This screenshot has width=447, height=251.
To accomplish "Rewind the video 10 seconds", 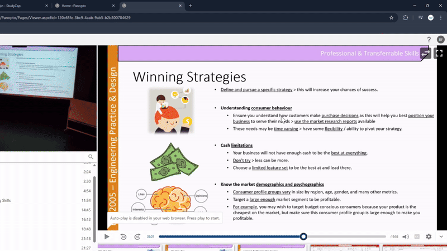I will click(123, 236).
